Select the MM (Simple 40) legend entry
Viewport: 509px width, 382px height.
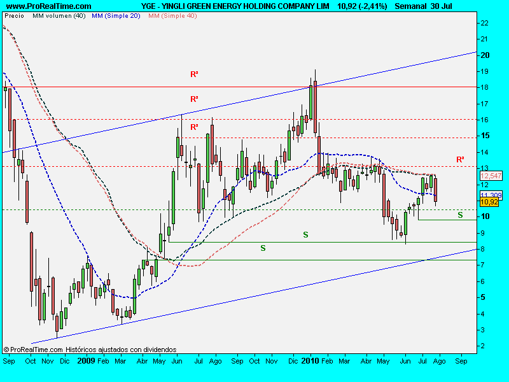(172, 16)
